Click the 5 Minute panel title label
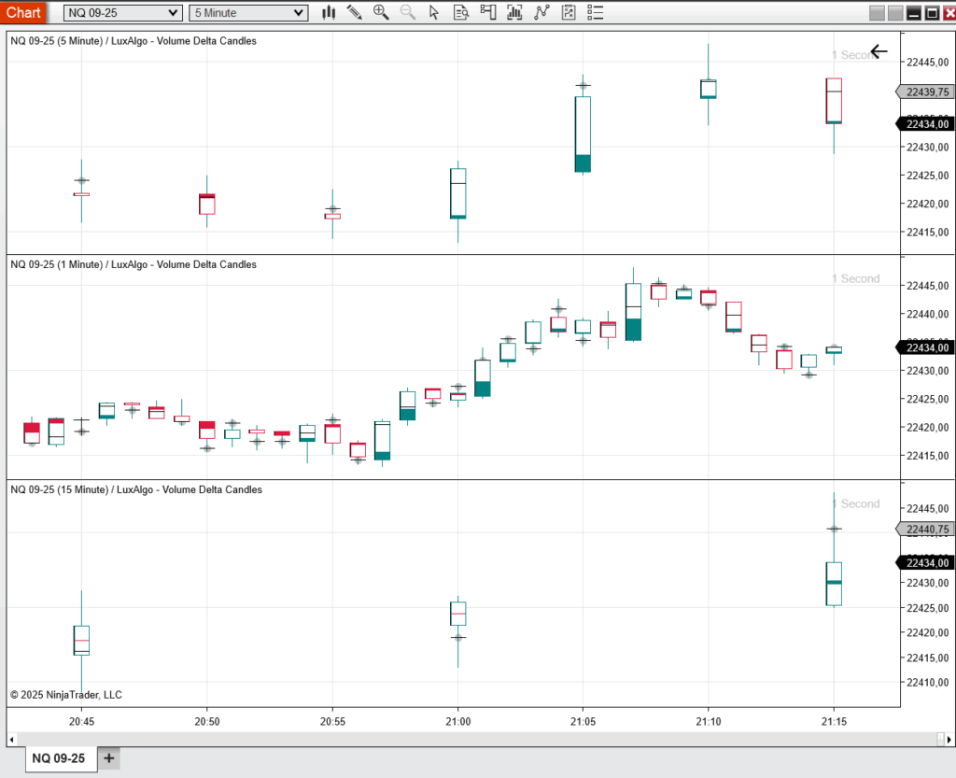This screenshot has width=956, height=778. click(x=134, y=41)
